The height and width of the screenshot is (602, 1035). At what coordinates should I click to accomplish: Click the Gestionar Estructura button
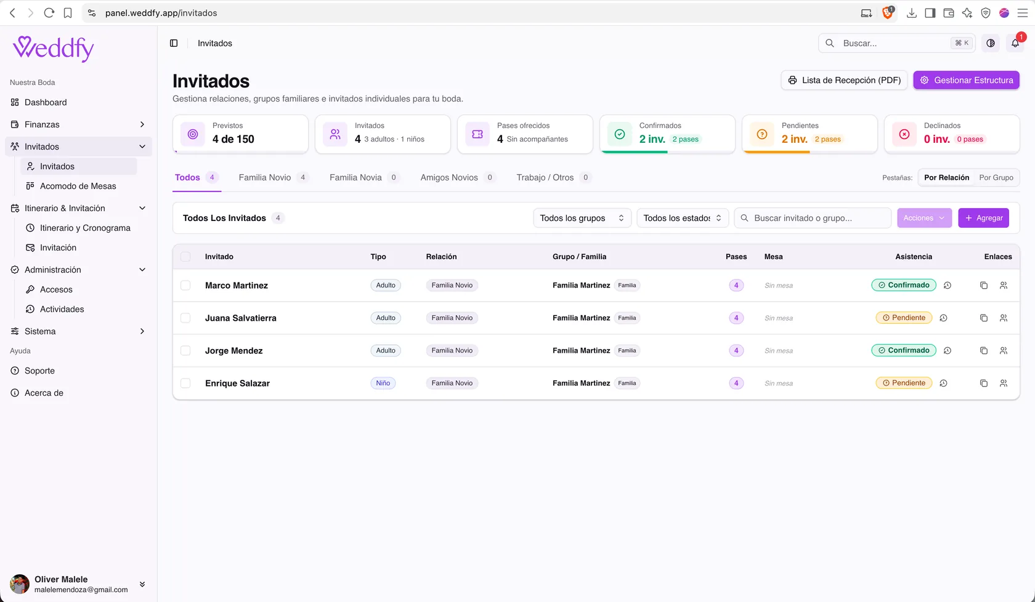tap(967, 80)
